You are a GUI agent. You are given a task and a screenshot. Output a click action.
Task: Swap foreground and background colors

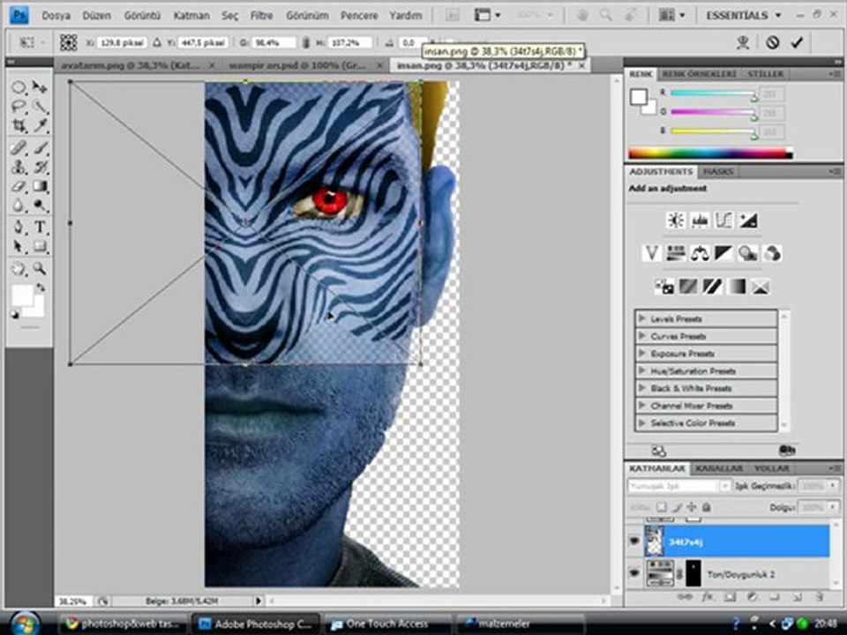40,288
